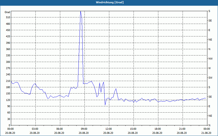Select the 270 y-axis tick label
Image resolution: width=218 pixels, height=136 pixels.
pos(8,68)
